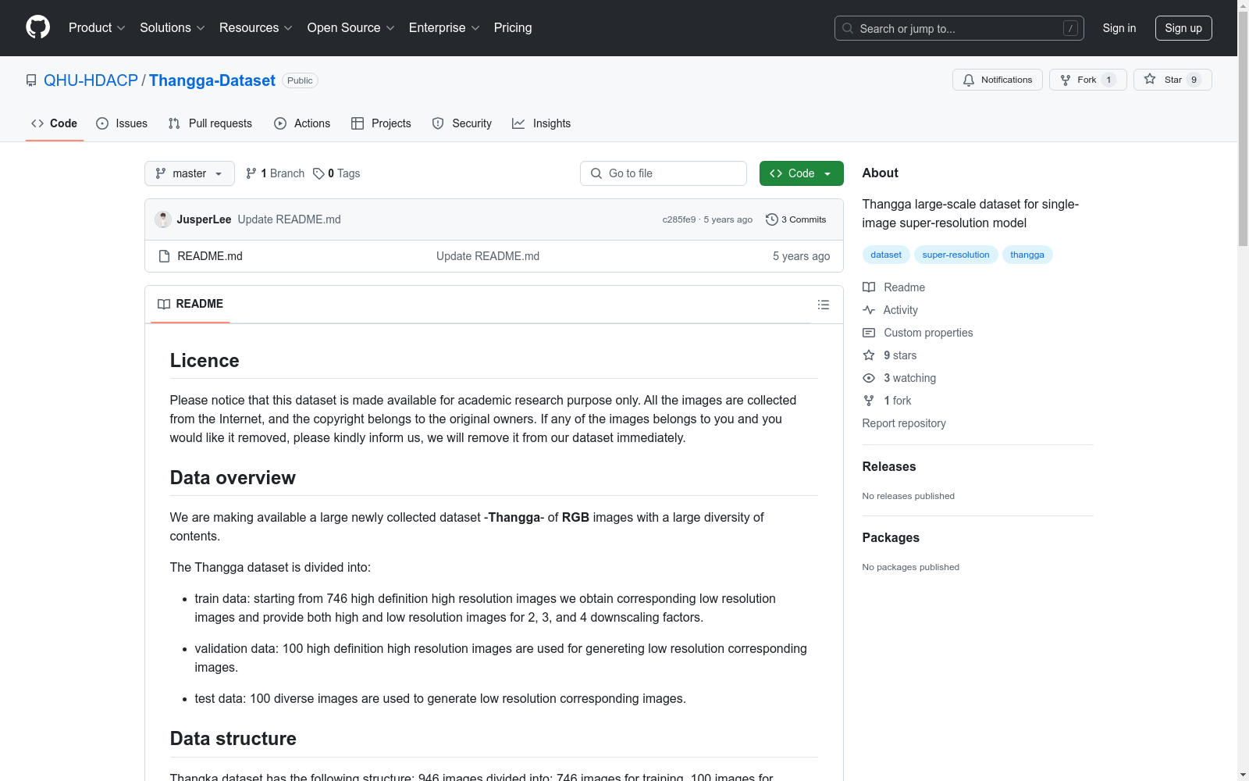Click the Fork count badge showing 1

(1108, 80)
